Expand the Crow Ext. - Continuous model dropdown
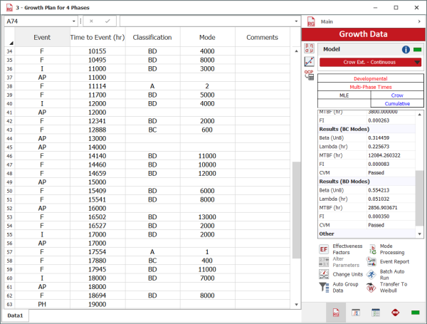This screenshot has height=324, width=427. 416,62
